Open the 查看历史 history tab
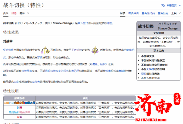This screenshot has height=124, width=183. [162, 14]
